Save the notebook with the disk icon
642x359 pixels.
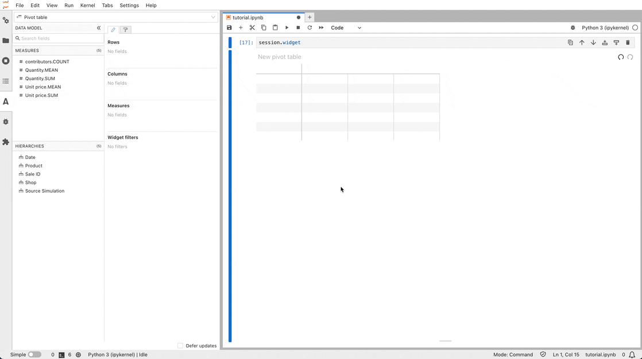click(x=229, y=28)
